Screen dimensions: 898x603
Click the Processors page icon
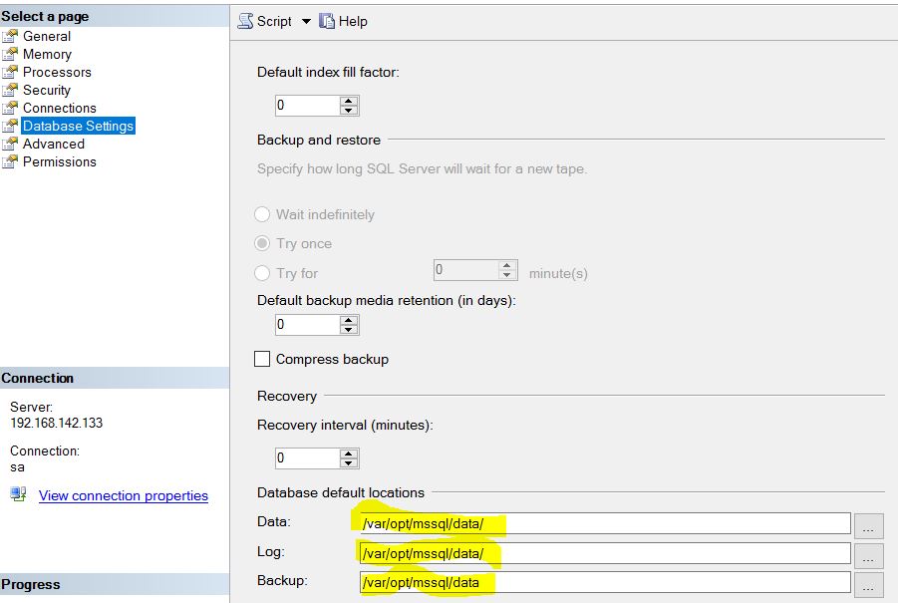(11, 72)
